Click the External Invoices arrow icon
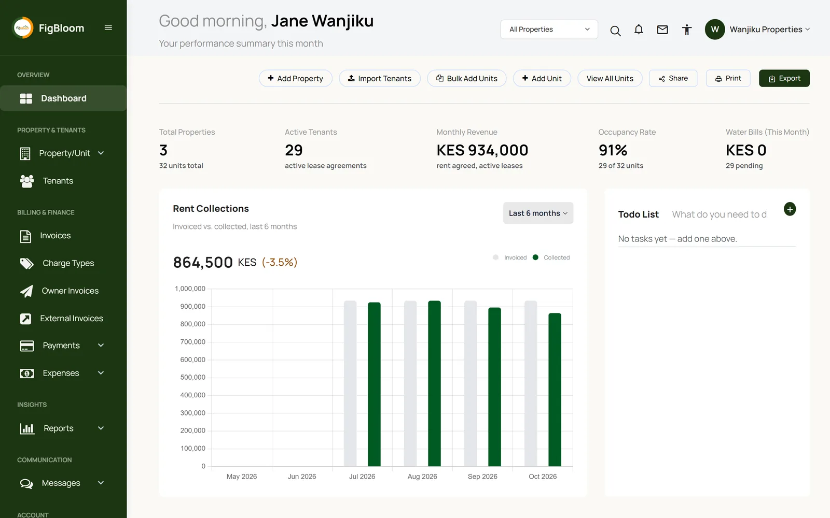The width and height of the screenshot is (830, 518). pos(25,319)
